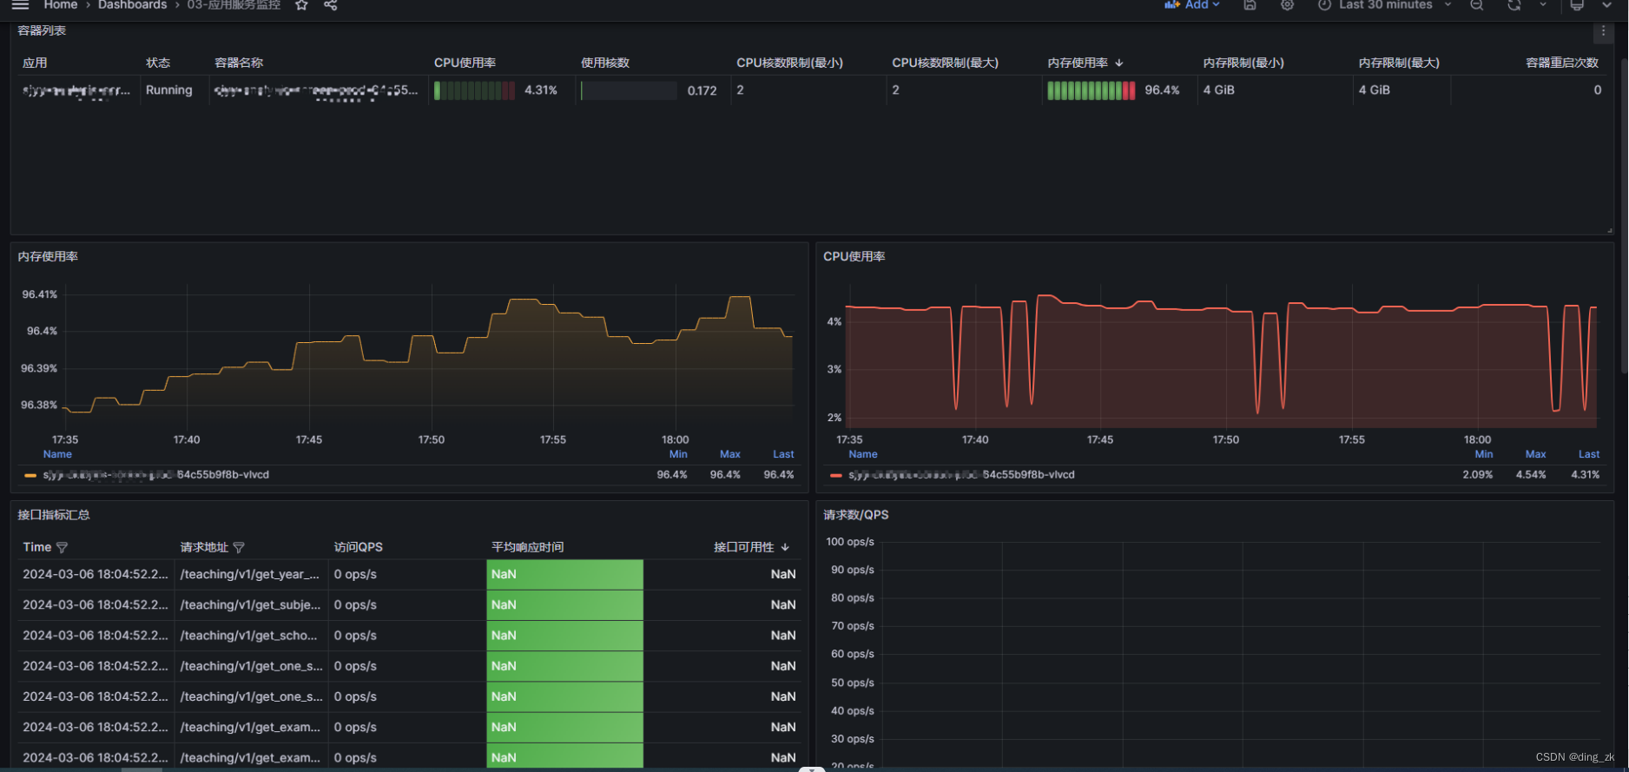Sort by 应用 column header

pyautogui.click(x=35, y=63)
